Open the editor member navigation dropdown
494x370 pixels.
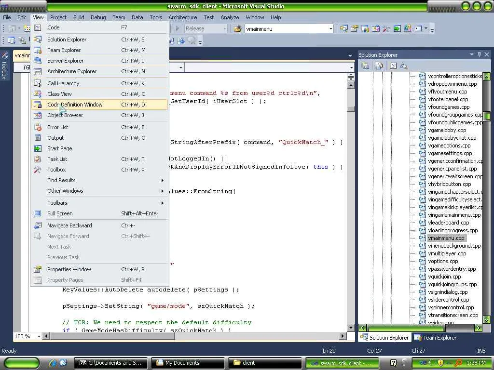351,67
